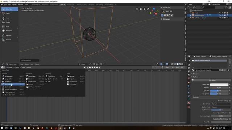Play the animation forward
The height and width of the screenshot is (130, 232).
(95, 68)
